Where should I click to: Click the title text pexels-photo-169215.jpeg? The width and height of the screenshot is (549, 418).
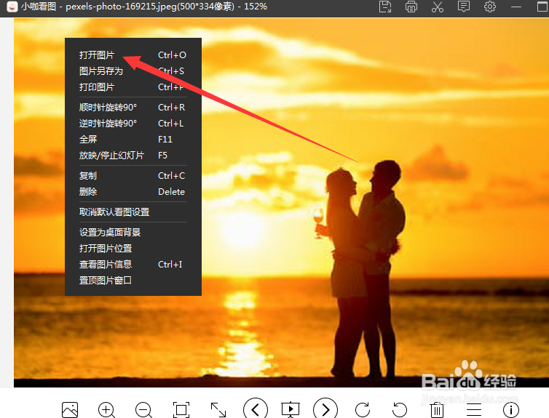121,7
